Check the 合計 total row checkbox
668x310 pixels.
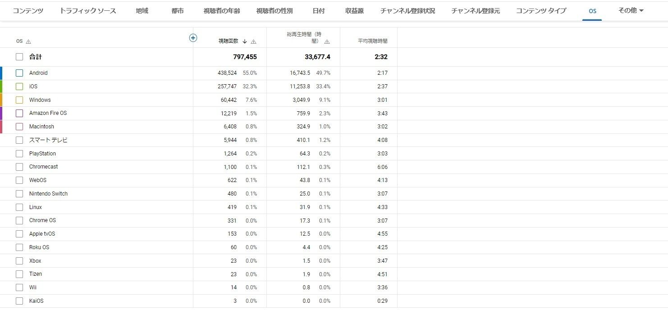pos(19,57)
